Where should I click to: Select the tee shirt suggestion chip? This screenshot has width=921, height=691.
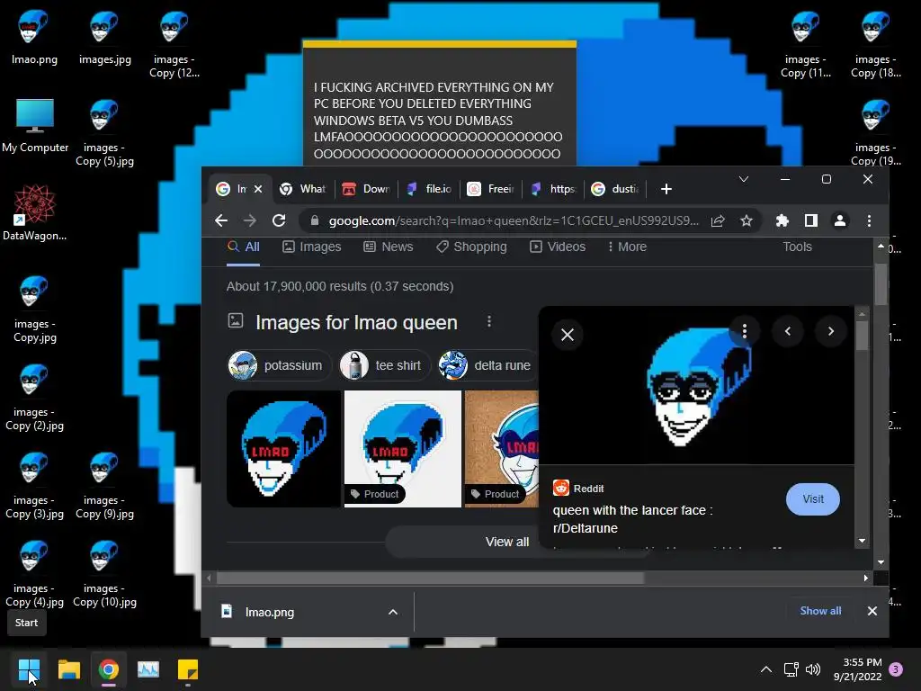click(385, 365)
